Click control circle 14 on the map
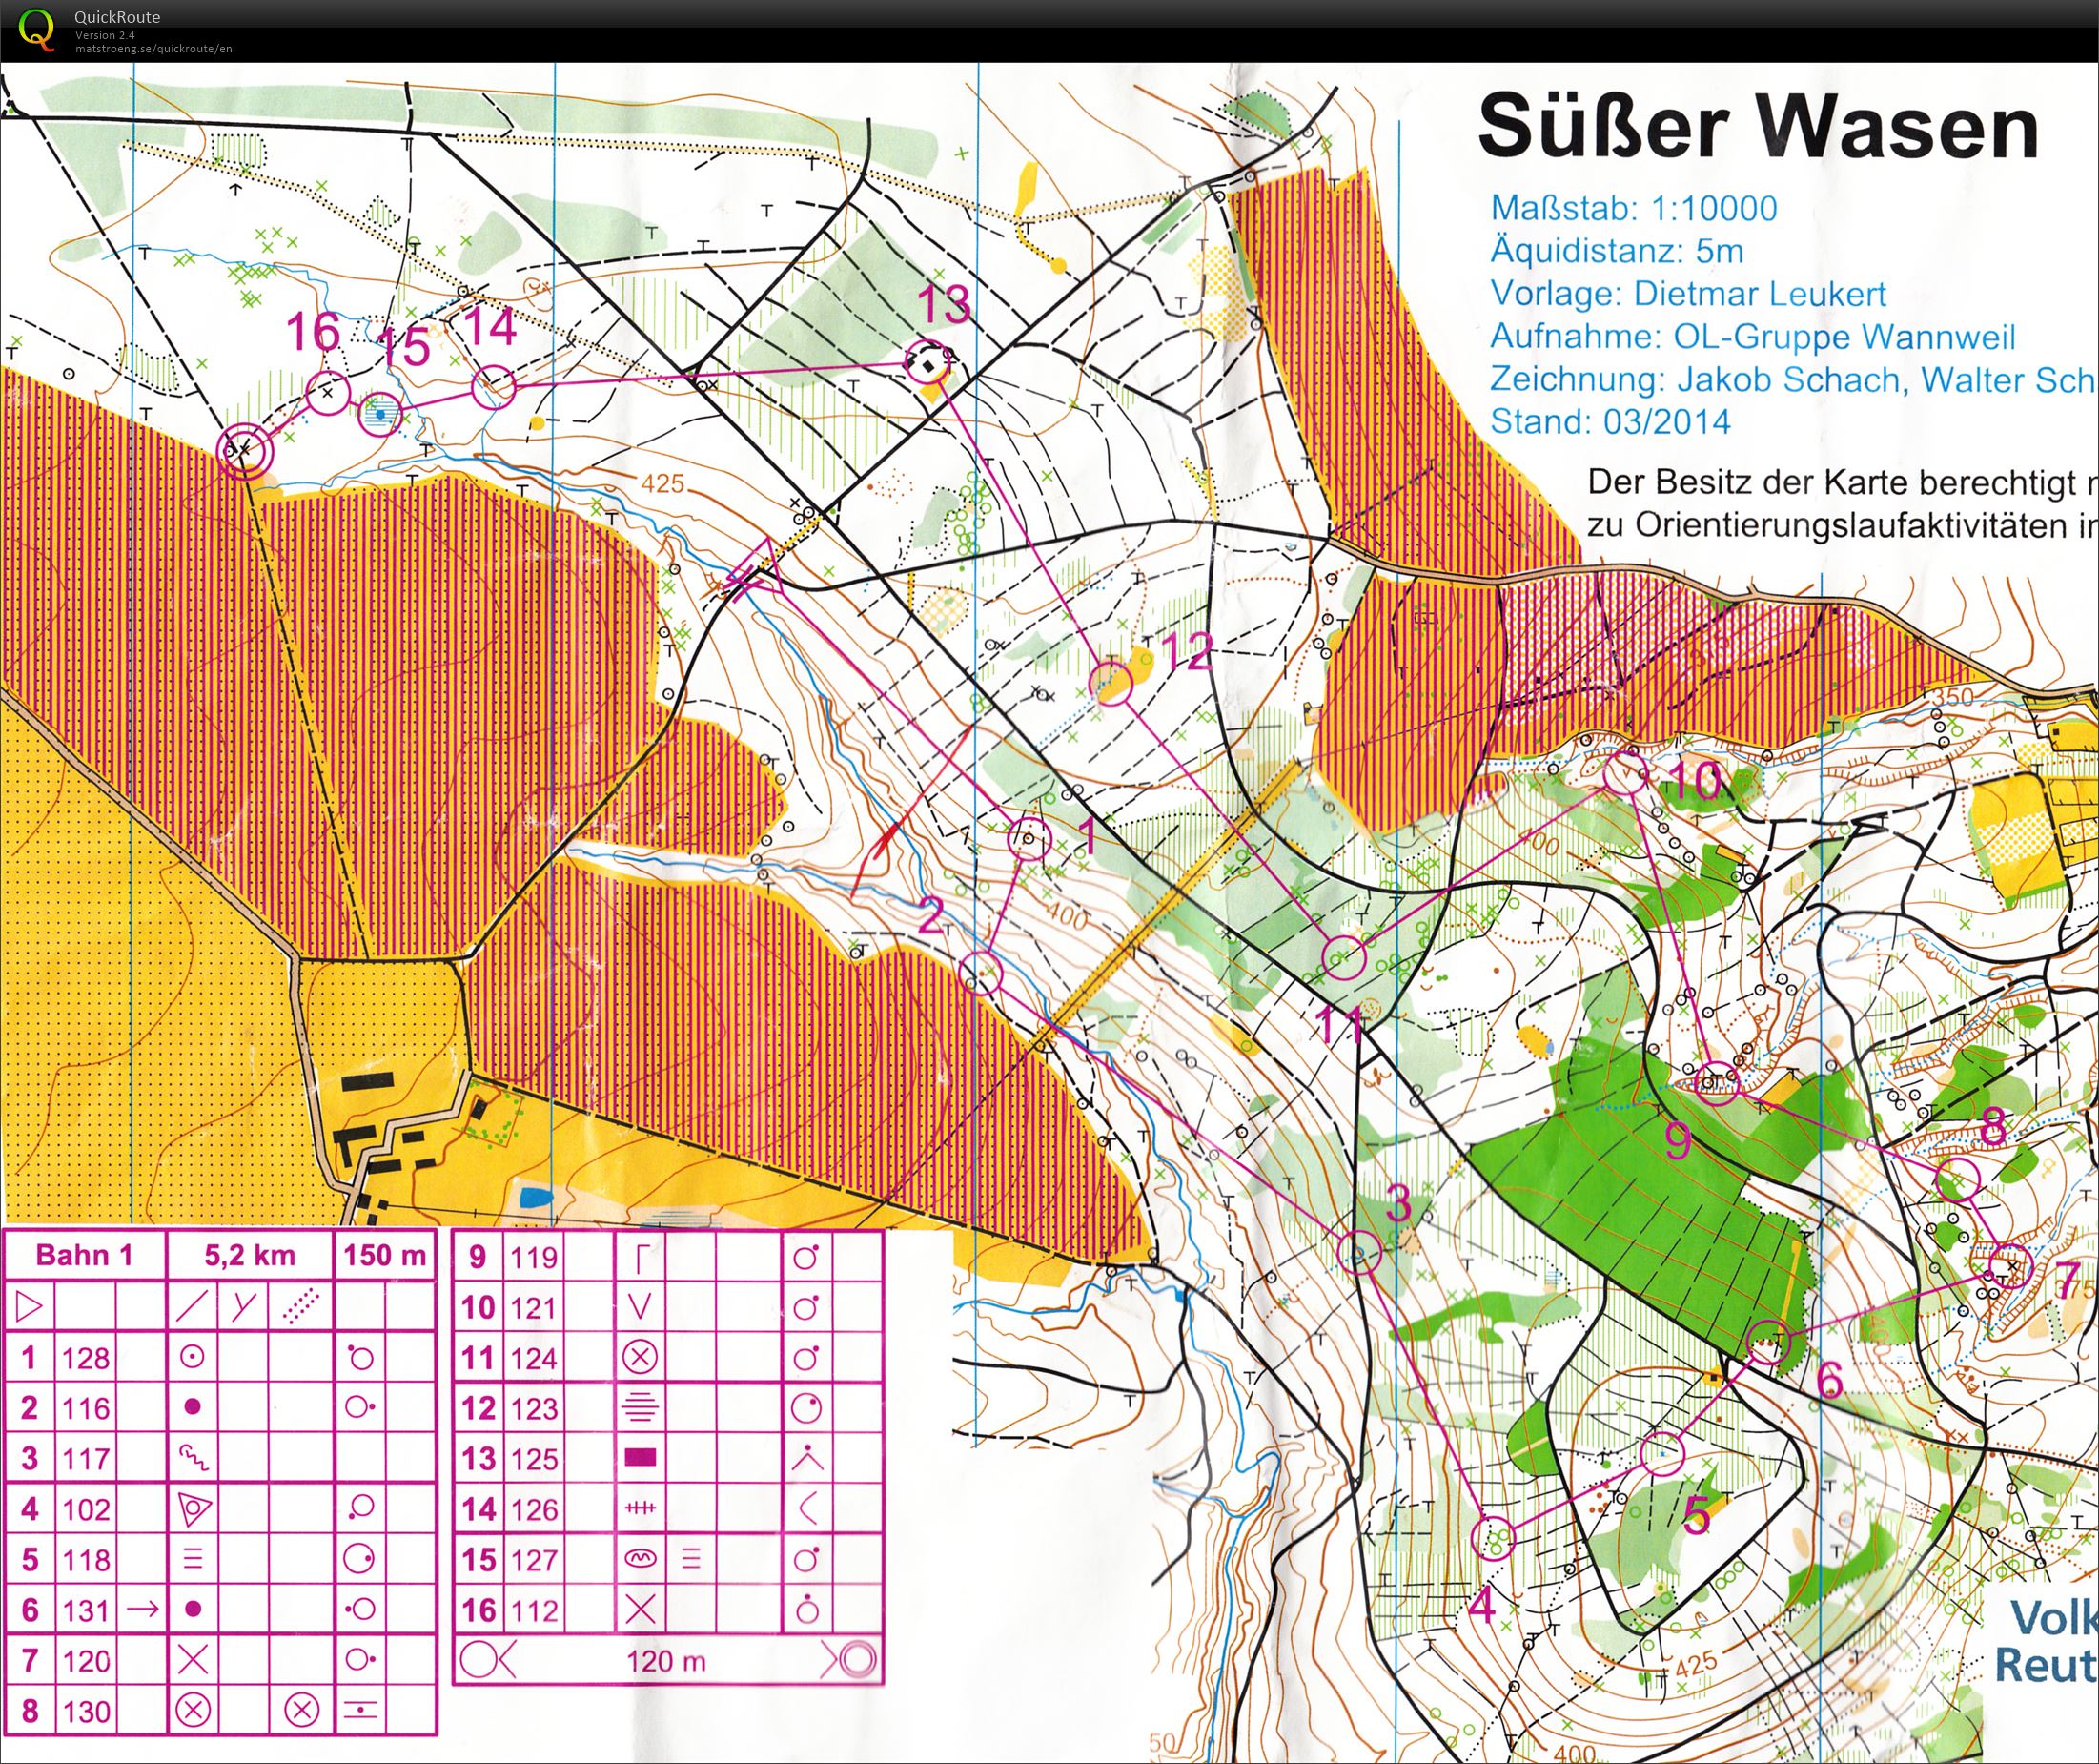Screen dimensions: 2099x1764 [x=493, y=387]
